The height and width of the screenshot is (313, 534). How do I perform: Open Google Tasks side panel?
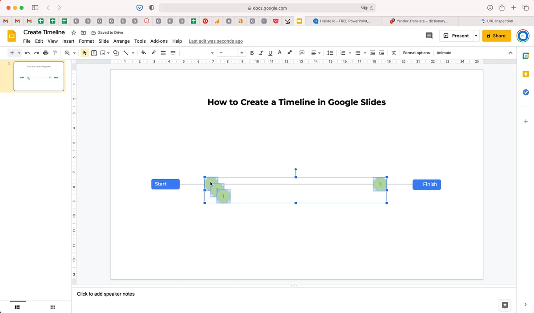click(x=526, y=92)
